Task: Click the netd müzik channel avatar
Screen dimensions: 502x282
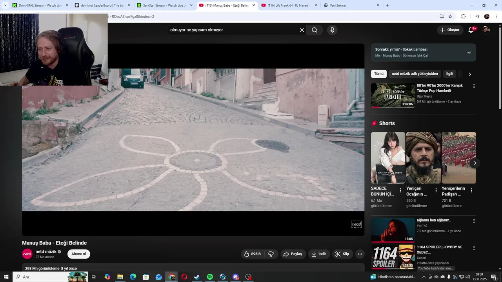Action: tap(27, 254)
